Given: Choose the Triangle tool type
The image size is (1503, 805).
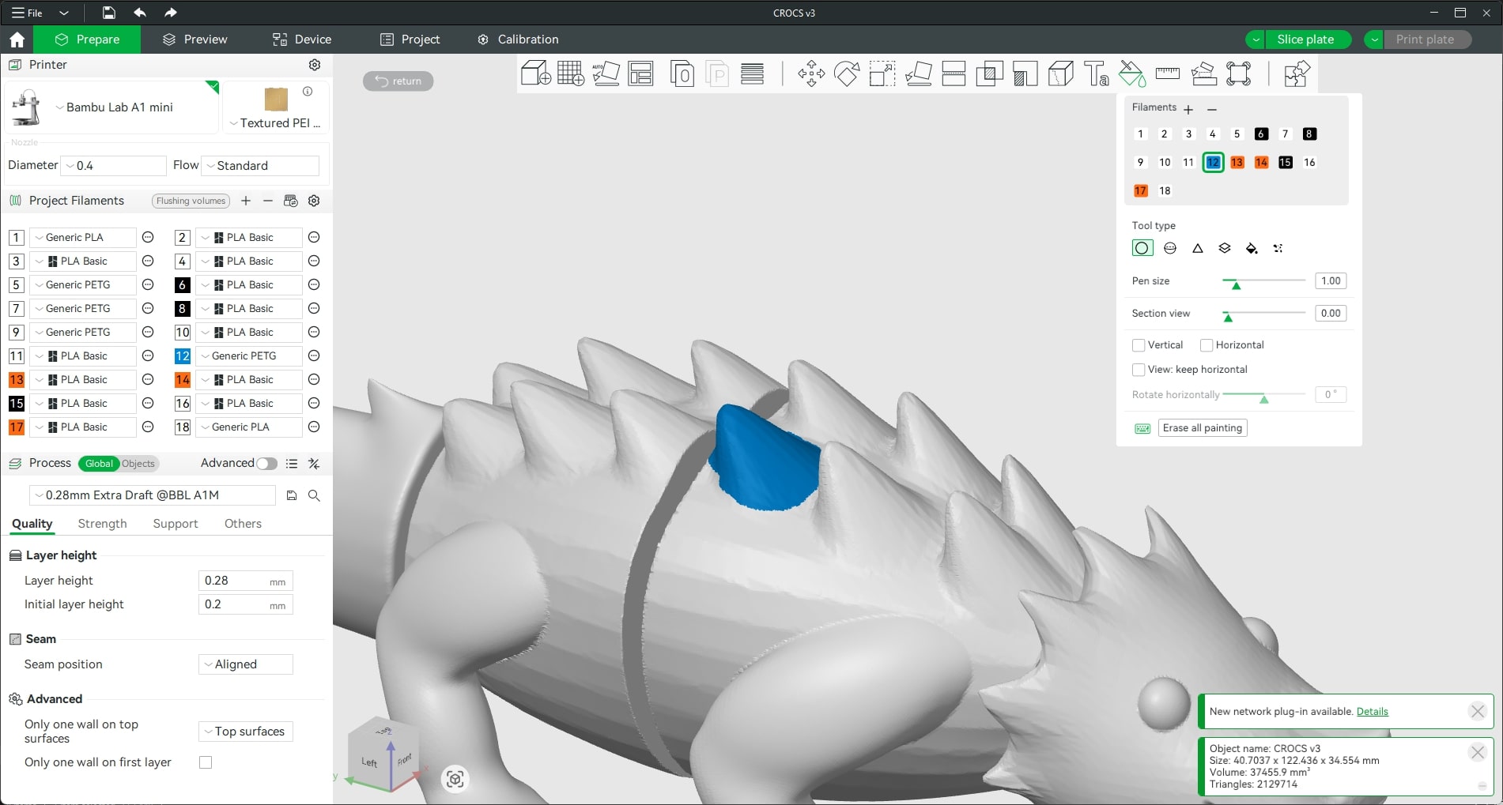Looking at the screenshot, I should 1198,248.
